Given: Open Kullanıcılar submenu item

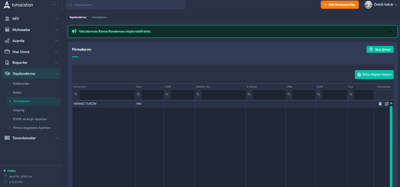Looking at the screenshot, I should [x=21, y=84].
